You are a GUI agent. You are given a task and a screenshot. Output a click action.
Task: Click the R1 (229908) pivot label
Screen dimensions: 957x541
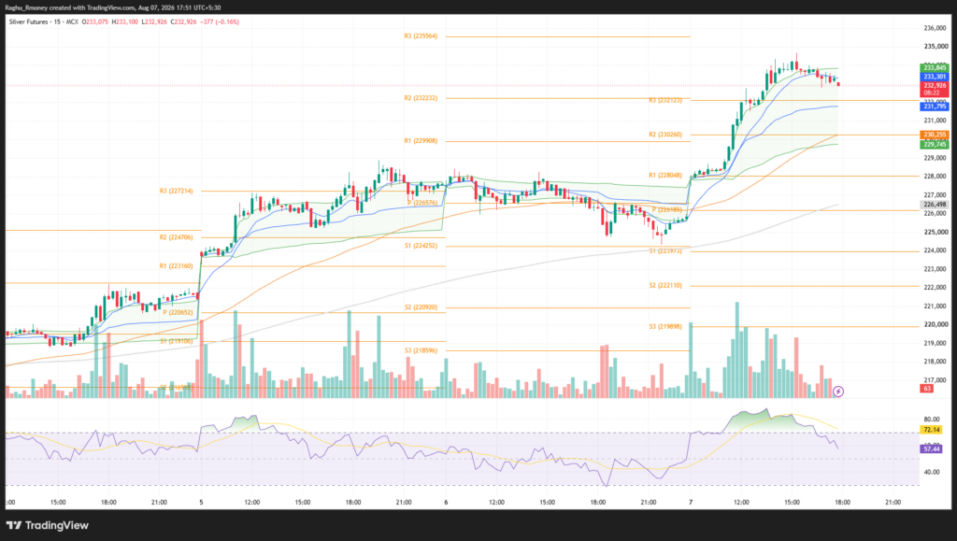pos(421,140)
